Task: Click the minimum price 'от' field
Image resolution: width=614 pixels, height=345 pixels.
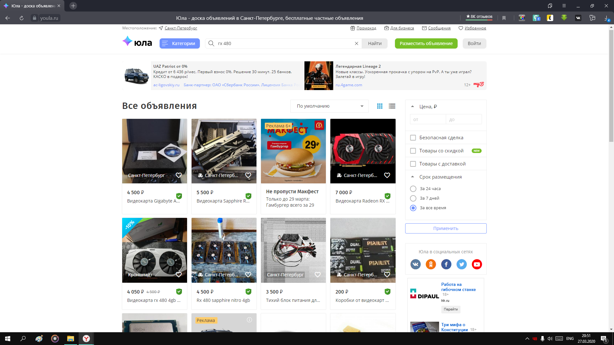Action: coord(428,119)
